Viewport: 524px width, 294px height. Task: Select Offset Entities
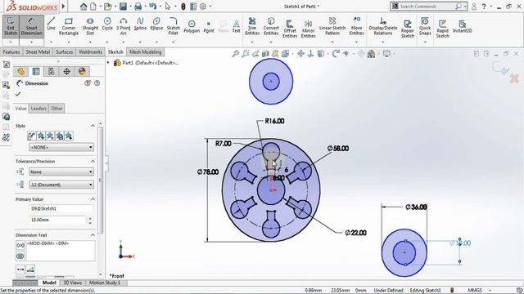[x=290, y=29]
